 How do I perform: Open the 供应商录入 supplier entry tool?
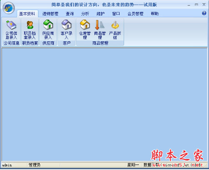48,30
